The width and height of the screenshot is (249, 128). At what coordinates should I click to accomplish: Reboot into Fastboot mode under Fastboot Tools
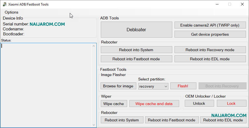[x=172, y=120]
